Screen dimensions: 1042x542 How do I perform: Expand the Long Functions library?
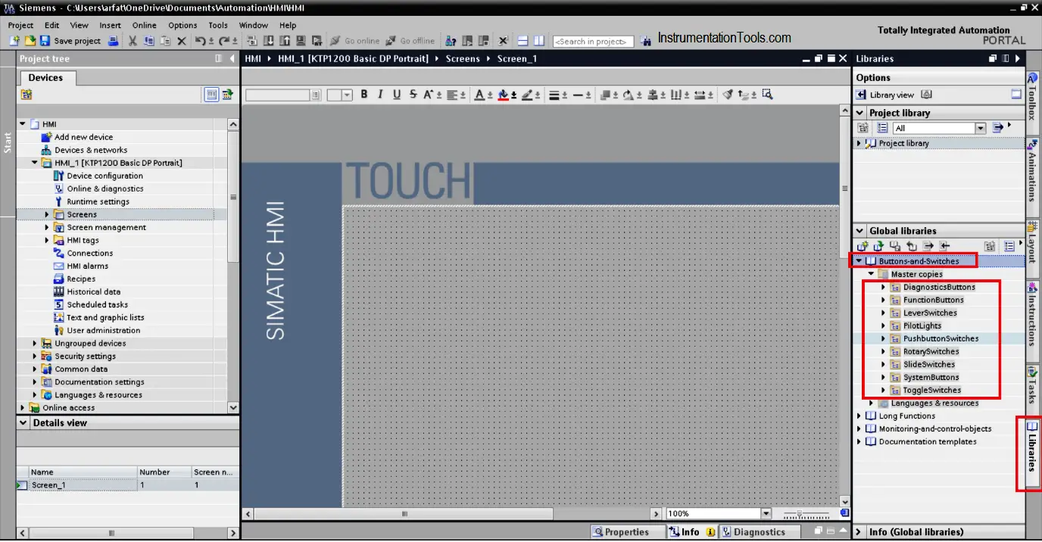[859, 416]
